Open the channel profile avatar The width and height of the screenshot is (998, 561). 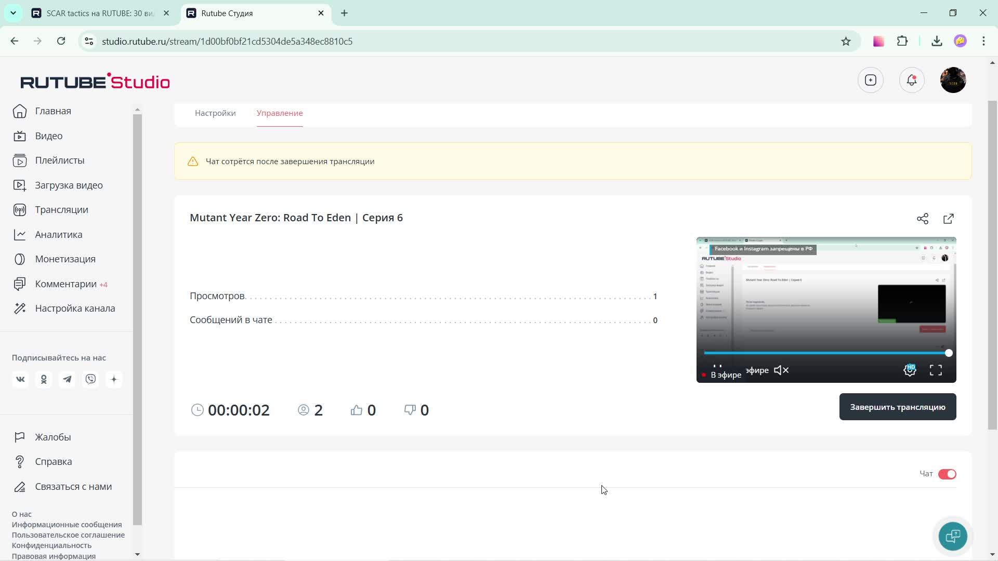click(953, 81)
